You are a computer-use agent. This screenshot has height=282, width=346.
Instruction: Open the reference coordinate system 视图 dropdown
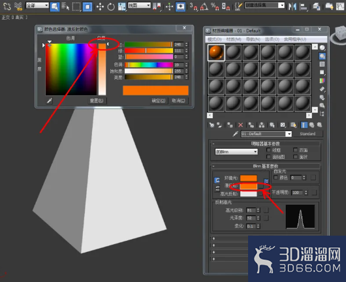click(x=139, y=5)
